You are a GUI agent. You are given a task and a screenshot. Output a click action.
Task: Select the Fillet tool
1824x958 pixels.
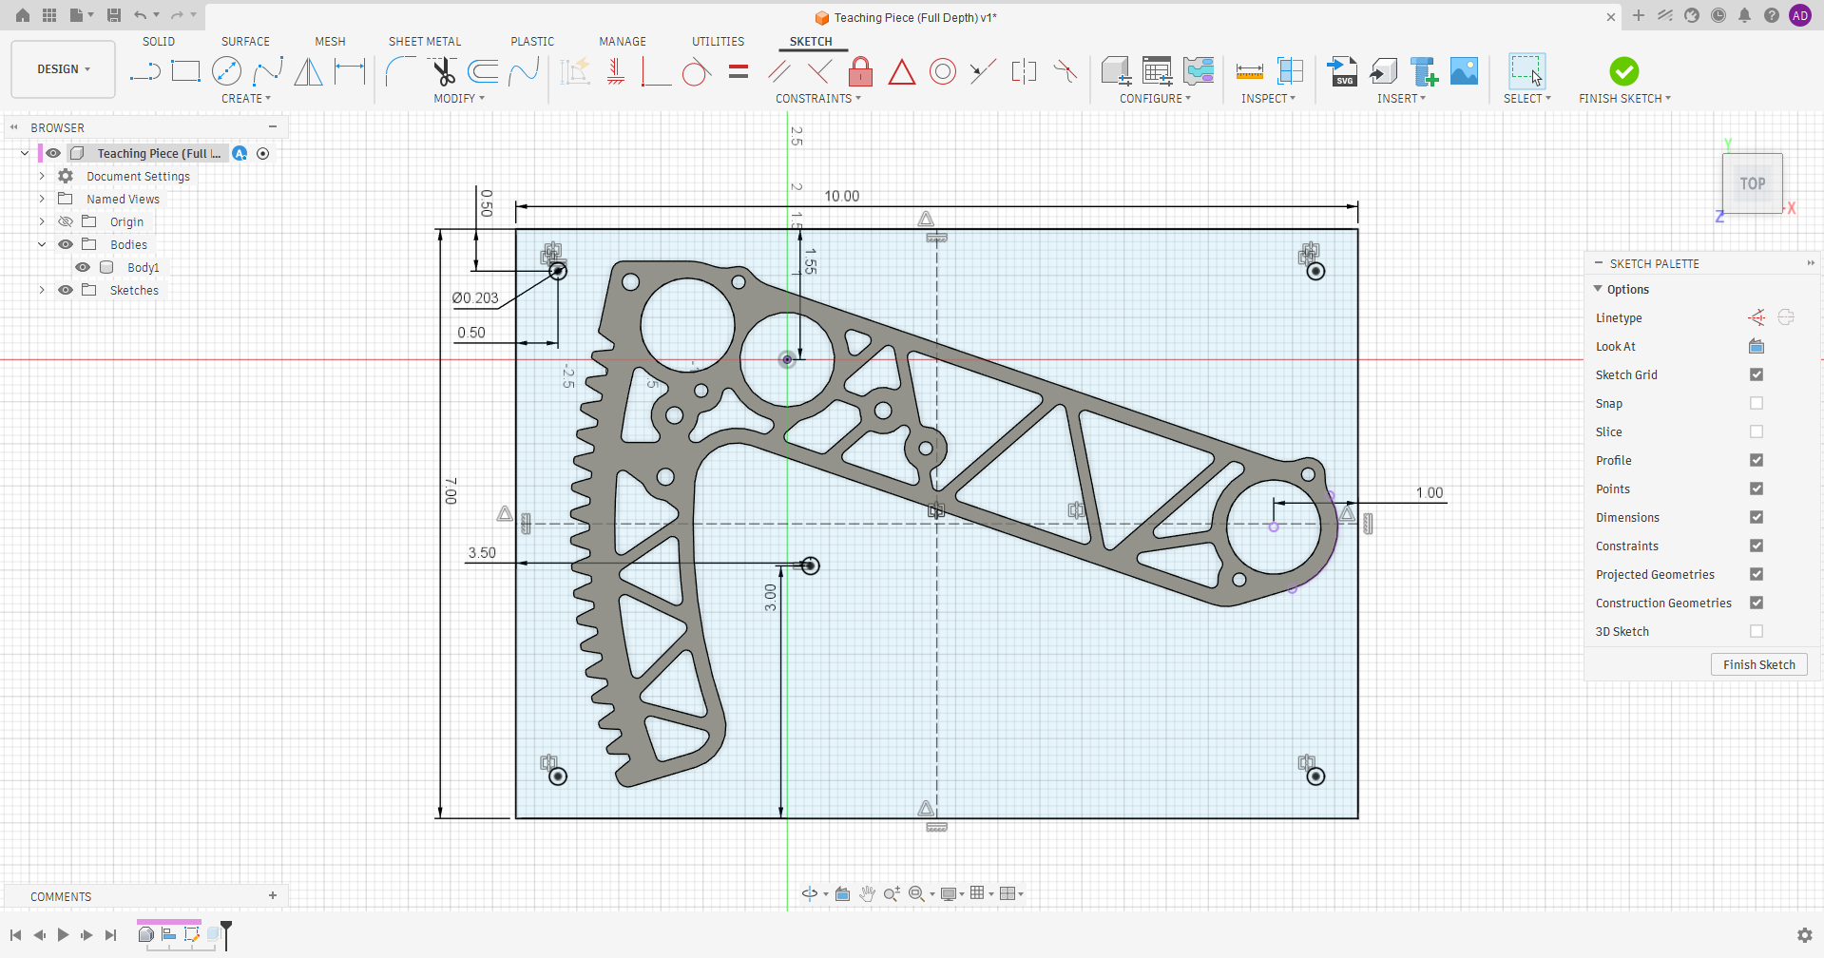pyautogui.click(x=401, y=71)
